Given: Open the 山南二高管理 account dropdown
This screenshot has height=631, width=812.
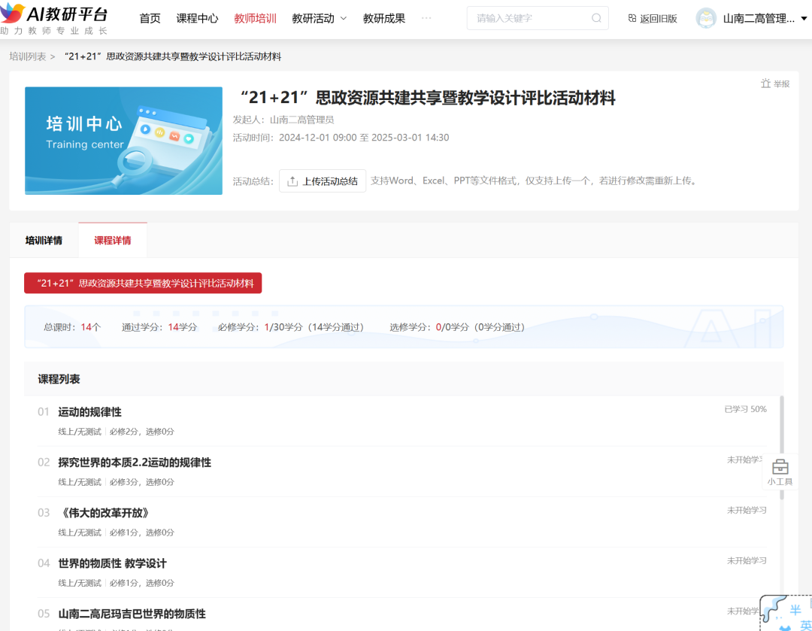Looking at the screenshot, I should click(x=761, y=18).
